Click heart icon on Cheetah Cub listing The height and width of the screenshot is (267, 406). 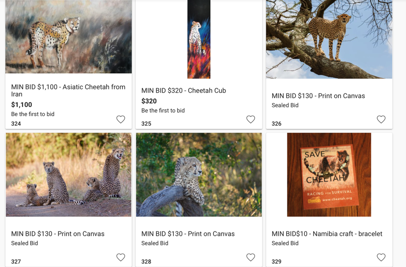(251, 119)
